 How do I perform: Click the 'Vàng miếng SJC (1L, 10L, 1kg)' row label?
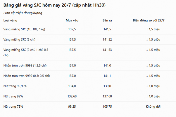pos(24,29)
